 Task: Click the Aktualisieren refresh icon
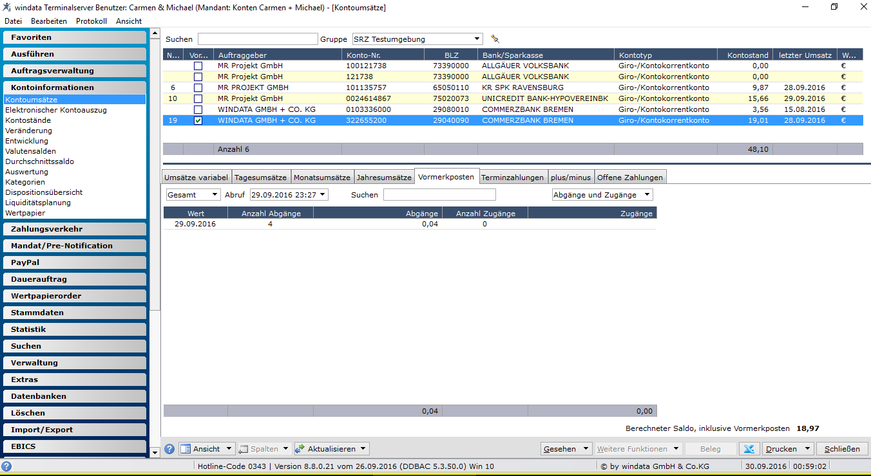coord(300,449)
